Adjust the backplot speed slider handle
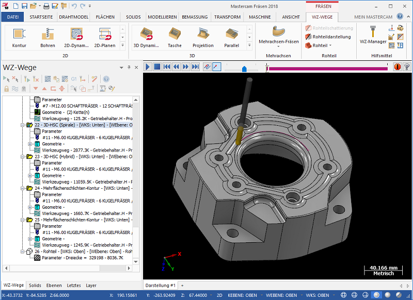 pos(244,69)
